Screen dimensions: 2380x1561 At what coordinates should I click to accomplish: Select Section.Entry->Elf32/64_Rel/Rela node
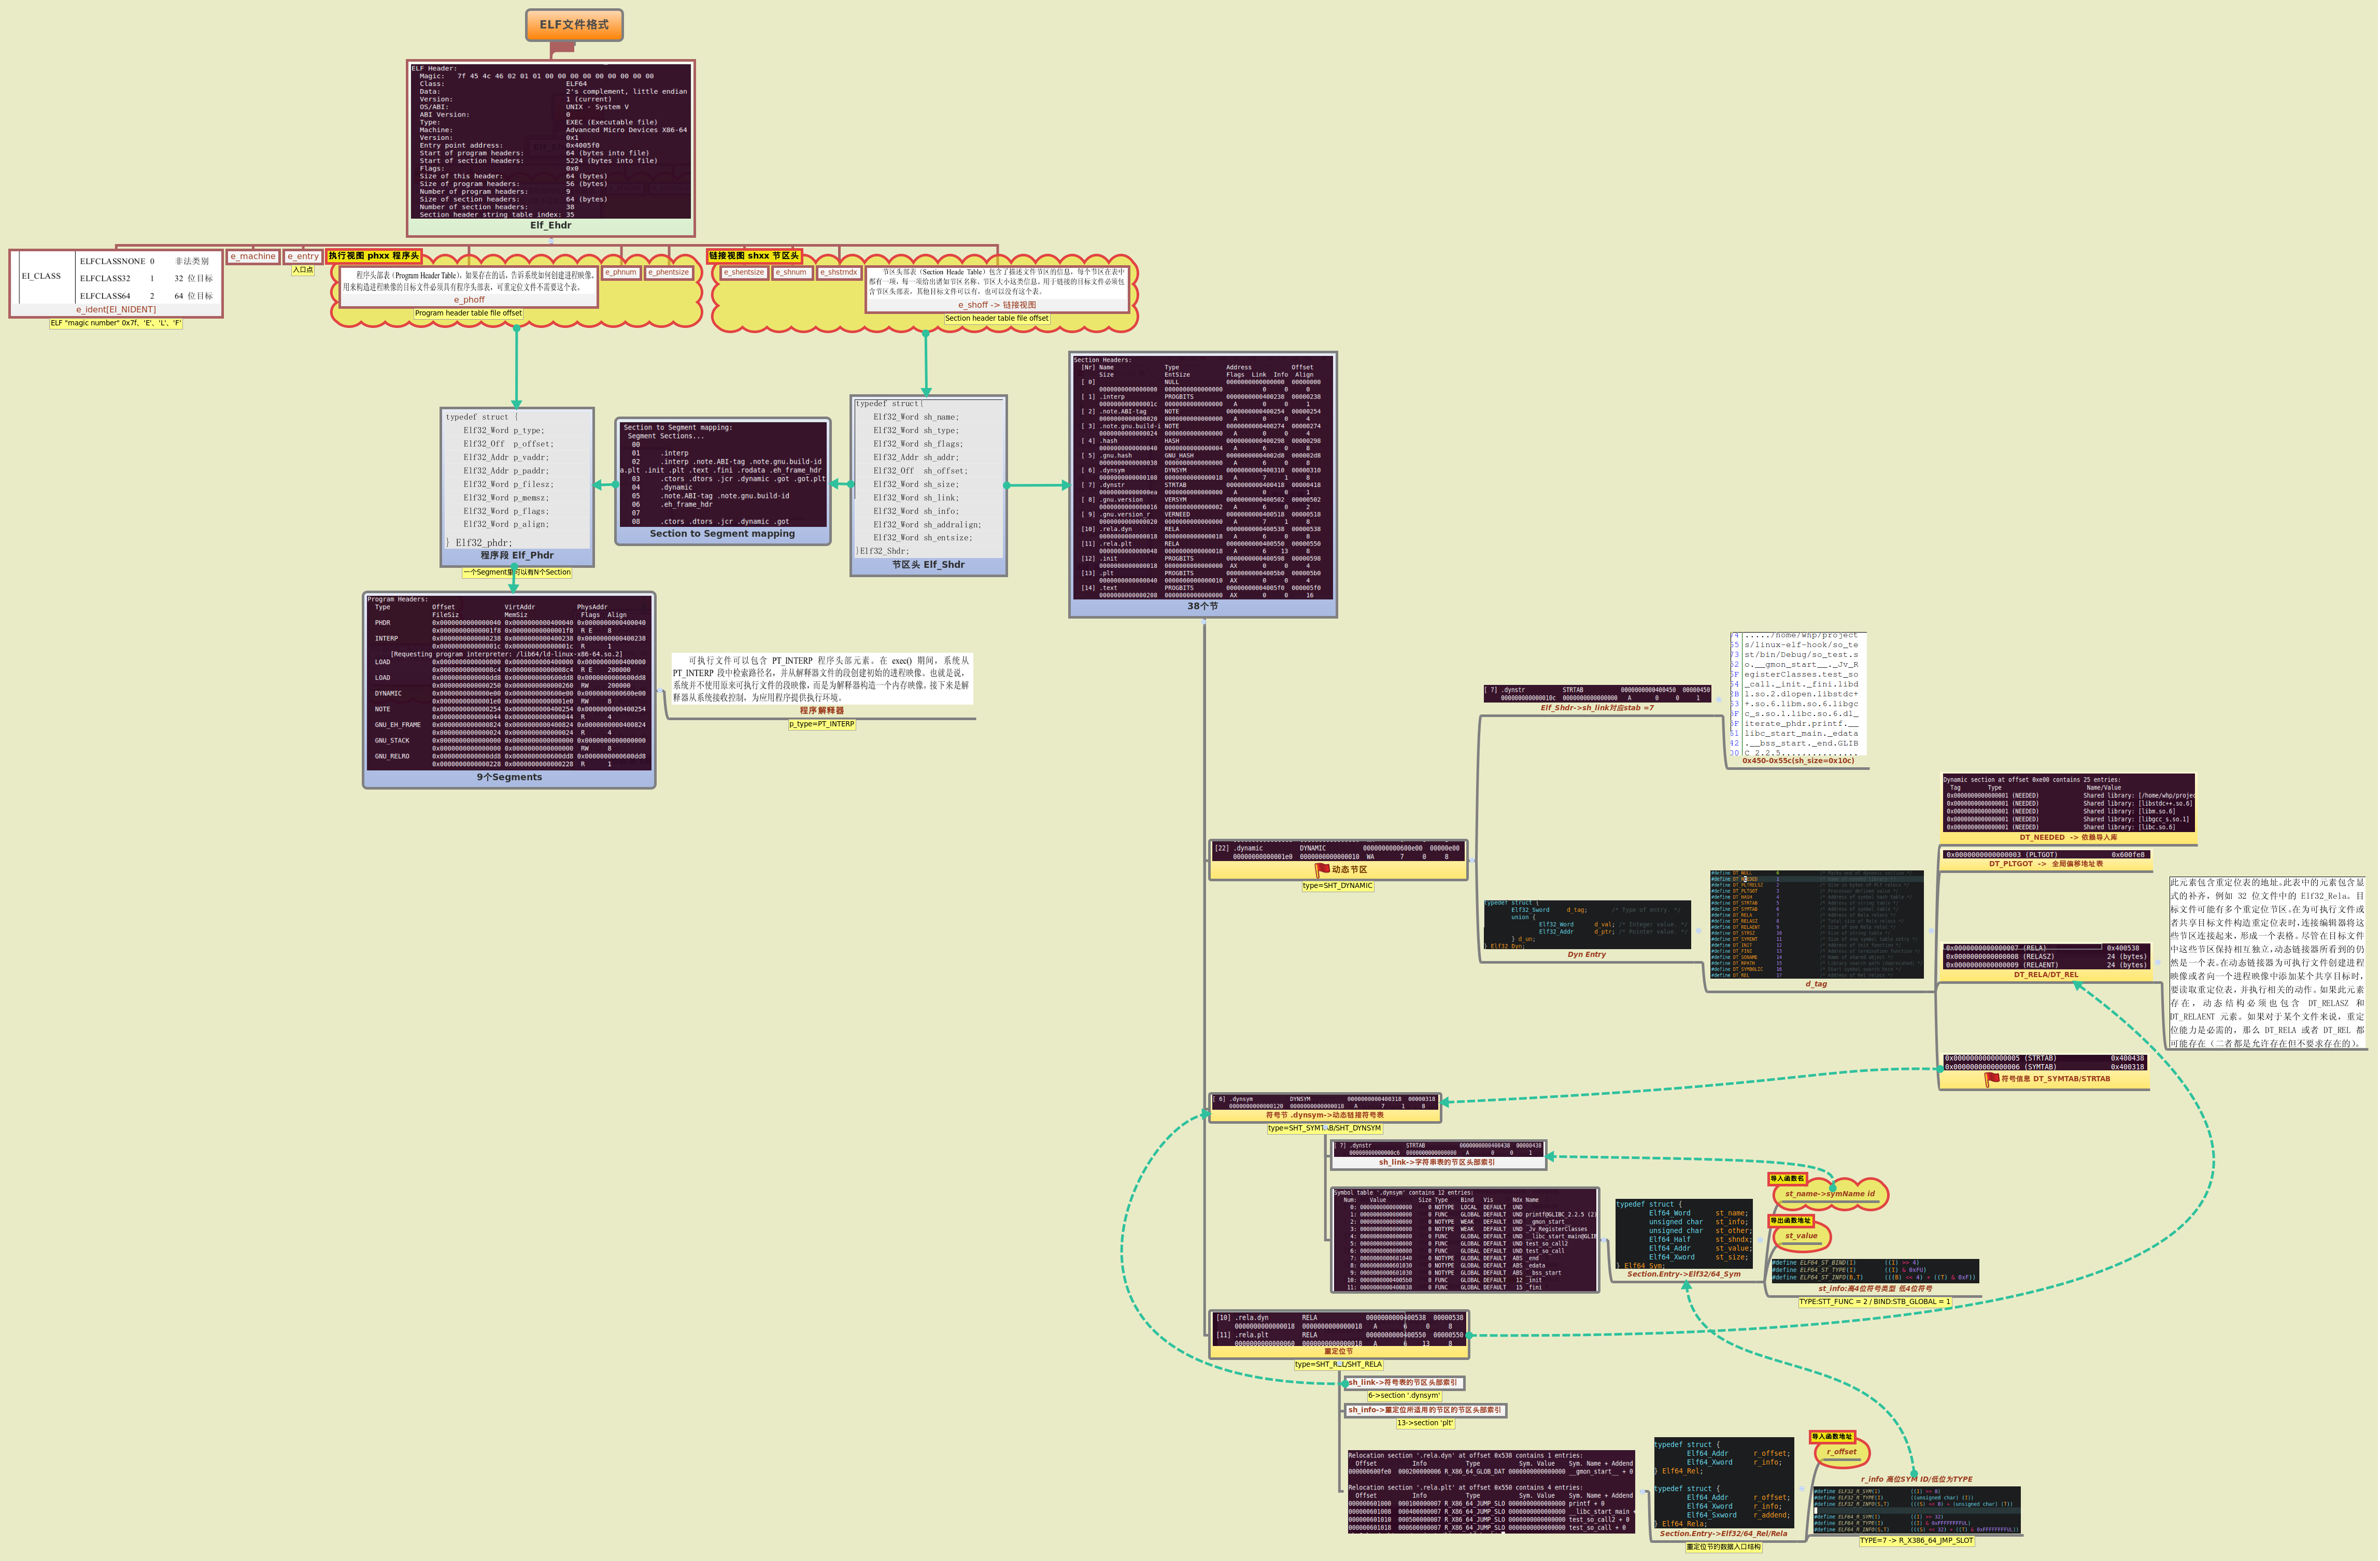[x=1723, y=1489]
